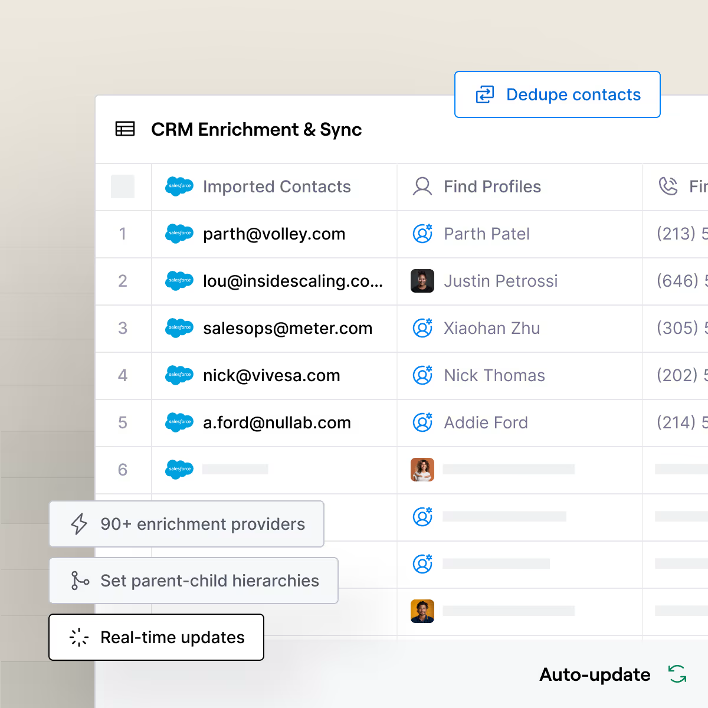
Task: Click the Justin Petrossi profile photo
Action: point(422,281)
